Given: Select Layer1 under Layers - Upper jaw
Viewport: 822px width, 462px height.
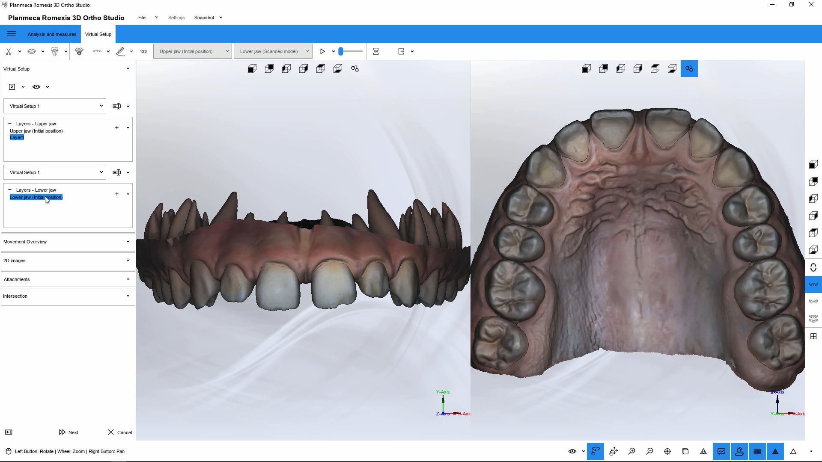Looking at the screenshot, I should (x=17, y=137).
